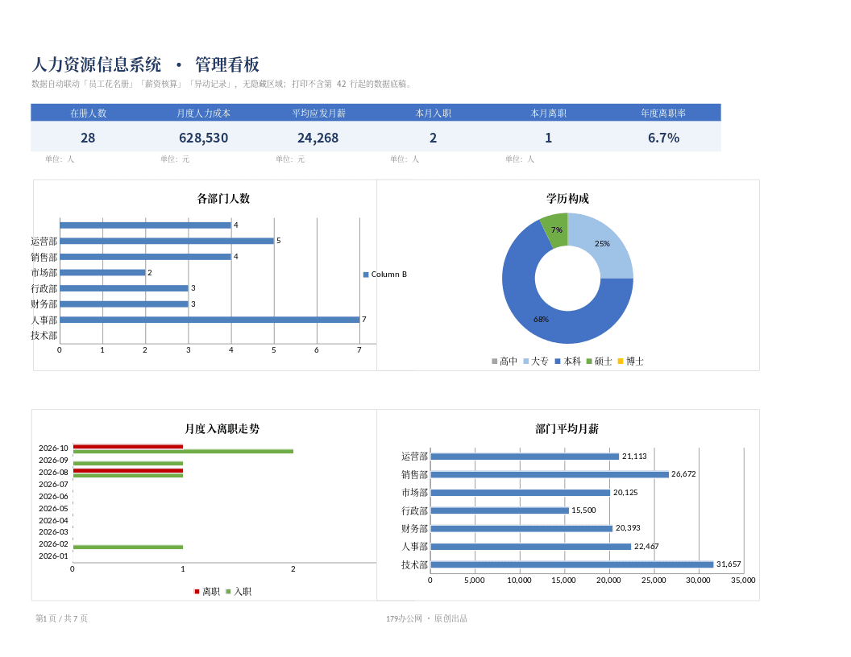The height and width of the screenshot is (657, 851).
Task: Click the 本月离职 header cell
Action: point(548,113)
